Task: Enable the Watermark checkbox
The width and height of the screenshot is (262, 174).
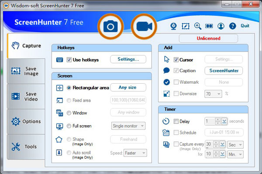Action: pyautogui.click(x=176, y=82)
